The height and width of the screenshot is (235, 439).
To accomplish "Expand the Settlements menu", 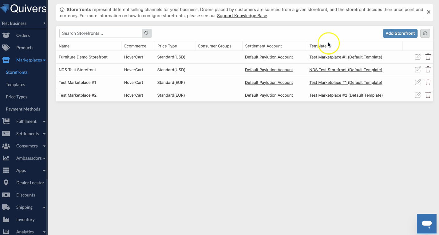I will [44, 134].
